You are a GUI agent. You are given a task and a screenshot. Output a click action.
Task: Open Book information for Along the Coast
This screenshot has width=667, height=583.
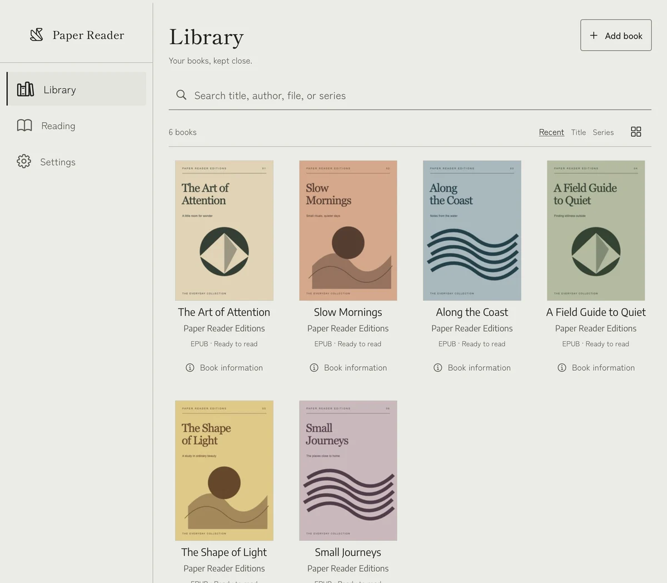(472, 367)
